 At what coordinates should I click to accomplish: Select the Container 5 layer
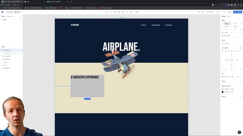tap(11, 50)
